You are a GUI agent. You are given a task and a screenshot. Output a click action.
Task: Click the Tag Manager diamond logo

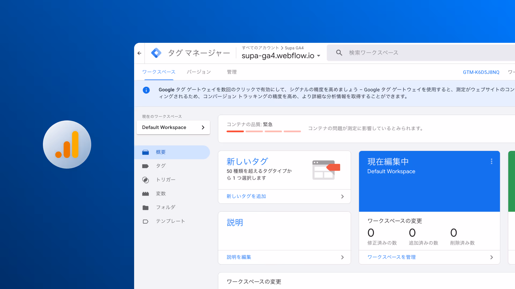point(156,53)
